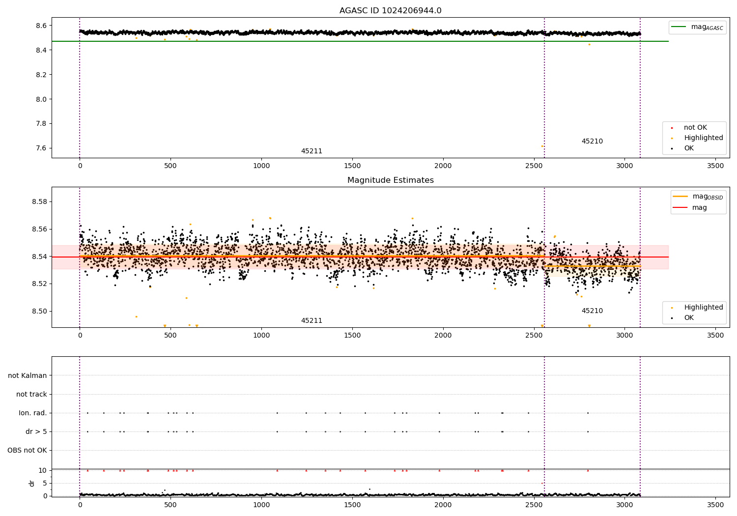Click the 'dr > 5' axis label
The image size is (737, 516).
pyautogui.click(x=36, y=432)
